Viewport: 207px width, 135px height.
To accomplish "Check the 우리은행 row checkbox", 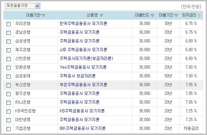I will tap(9, 24).
